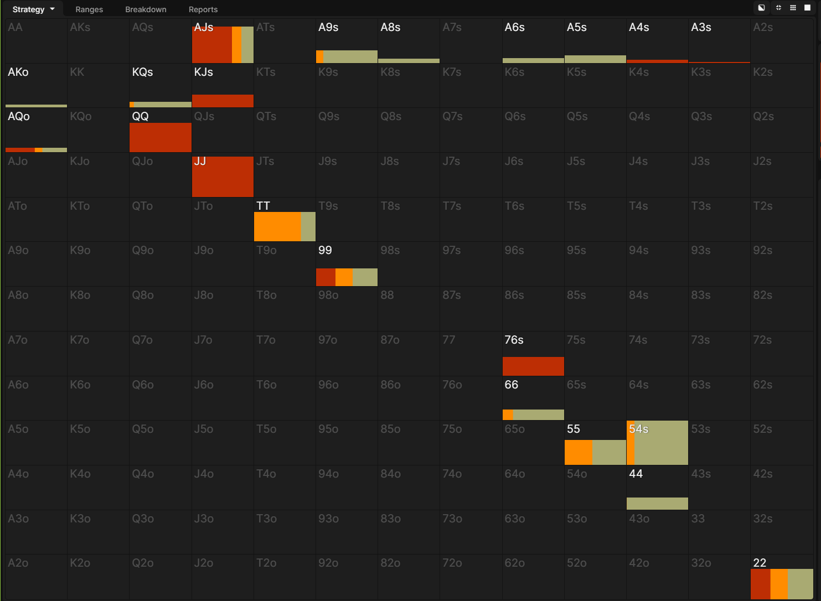The width and height of the screenshot is (821, 601).
Task: Click the AKs hand cell
Action: (x=98, y=41)
